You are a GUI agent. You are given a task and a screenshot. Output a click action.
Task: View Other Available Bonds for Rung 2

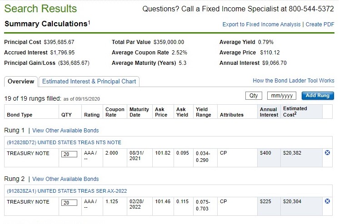point(65,179)
